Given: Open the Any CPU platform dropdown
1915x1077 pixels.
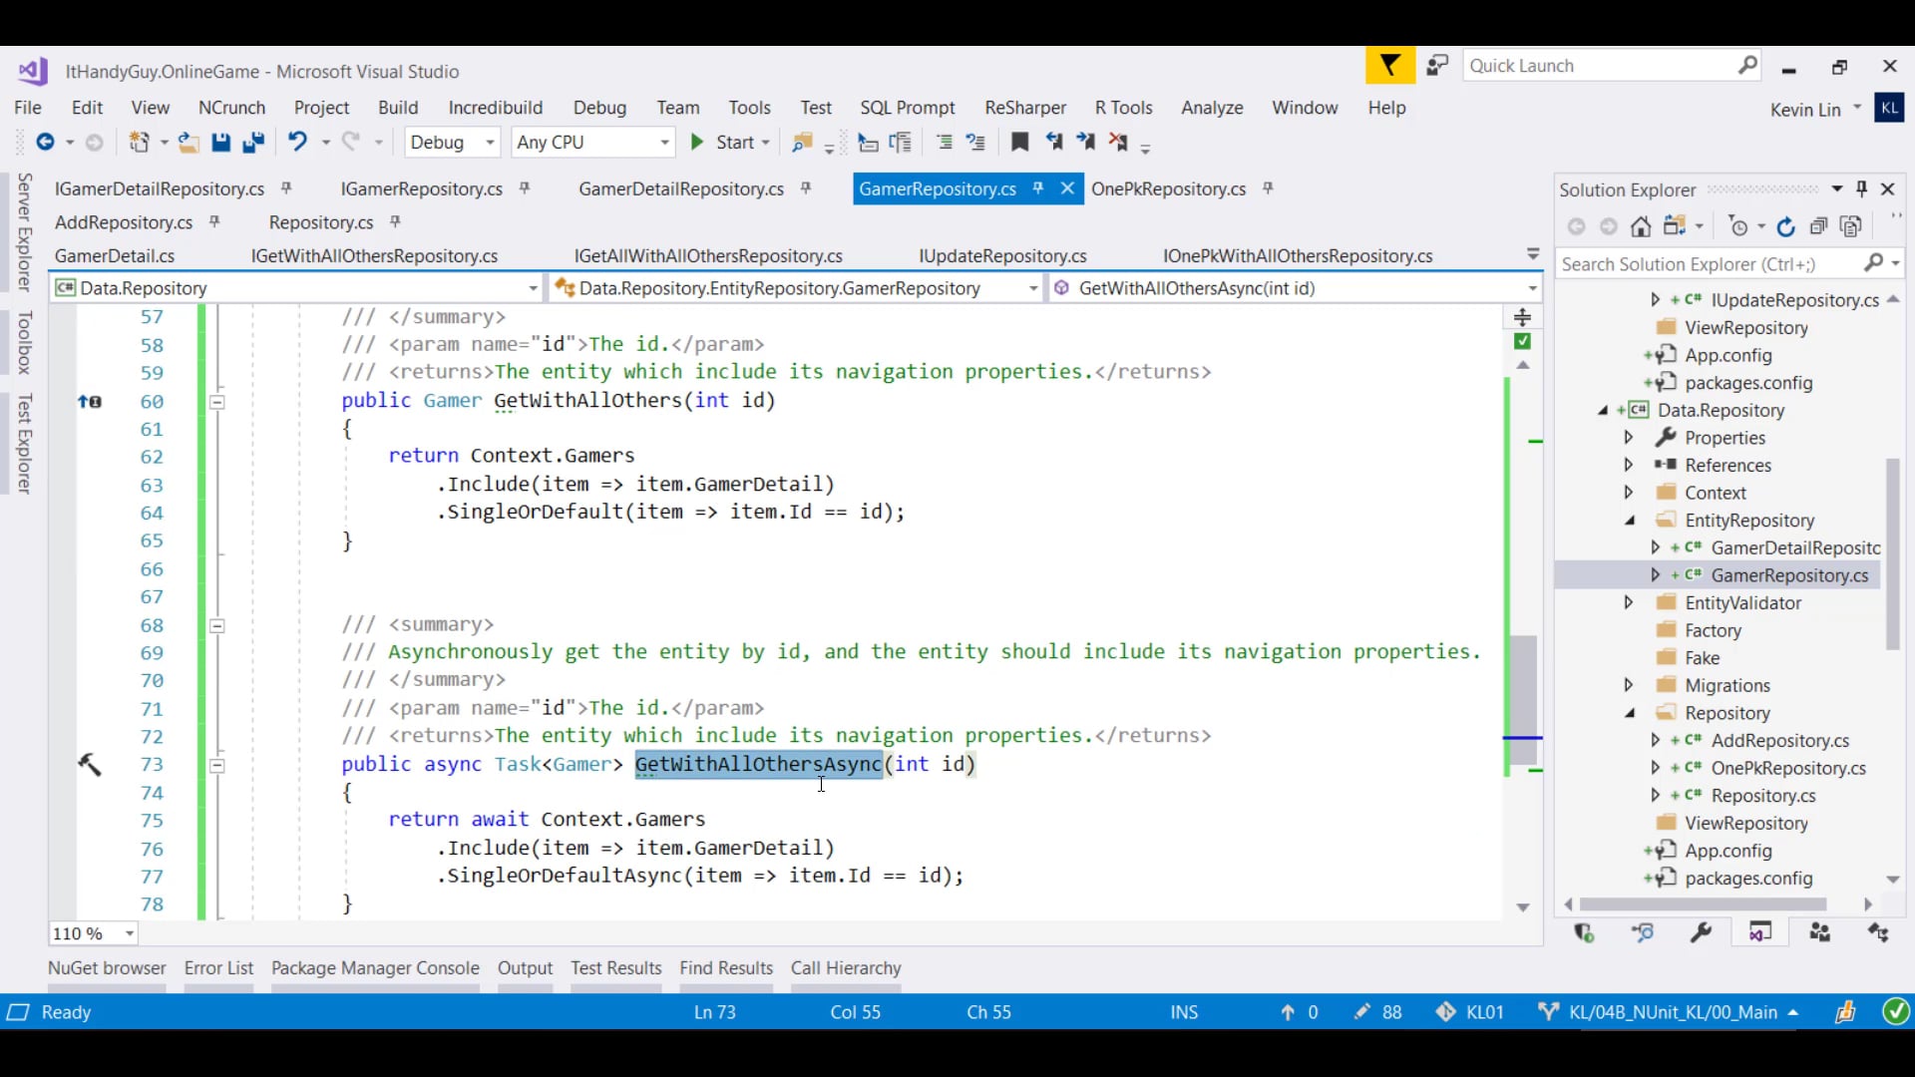Looking at the screenshot, I should tap(664, 143).
